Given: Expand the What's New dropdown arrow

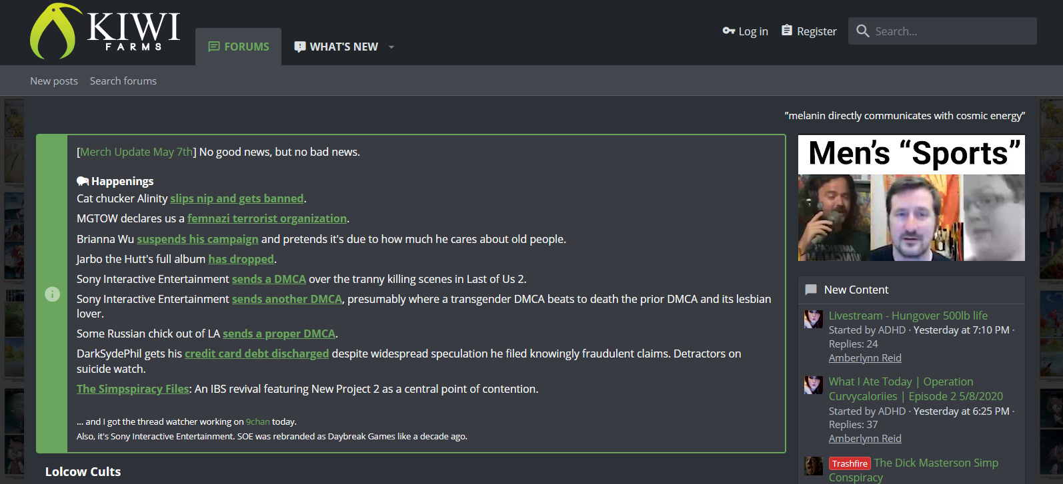Looking at the screenshot, I should click(391, 47).
